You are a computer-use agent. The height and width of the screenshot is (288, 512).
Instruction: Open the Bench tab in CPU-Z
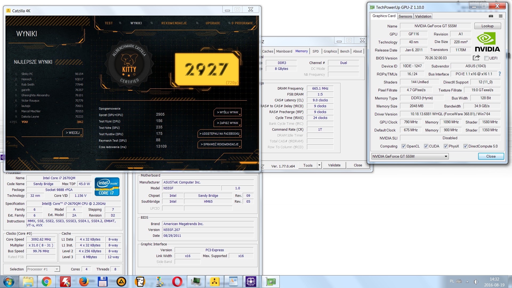(345, 51)
